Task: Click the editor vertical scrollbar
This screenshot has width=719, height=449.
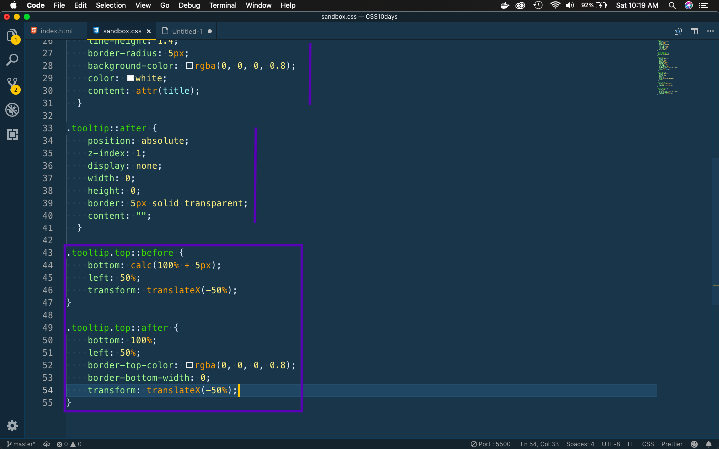Action: pyautogui.click(x=715, y=231)
